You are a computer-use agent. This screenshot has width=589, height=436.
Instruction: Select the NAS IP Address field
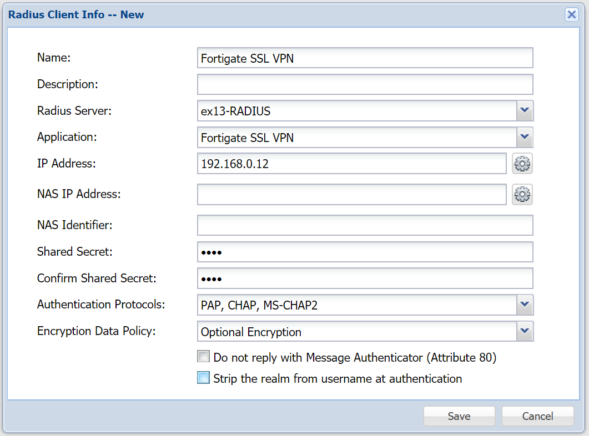pos(351,194)
